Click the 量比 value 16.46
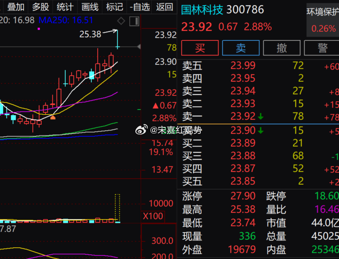 [327, 210]
